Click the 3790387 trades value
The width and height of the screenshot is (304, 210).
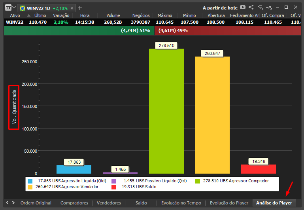click(140, 22)
